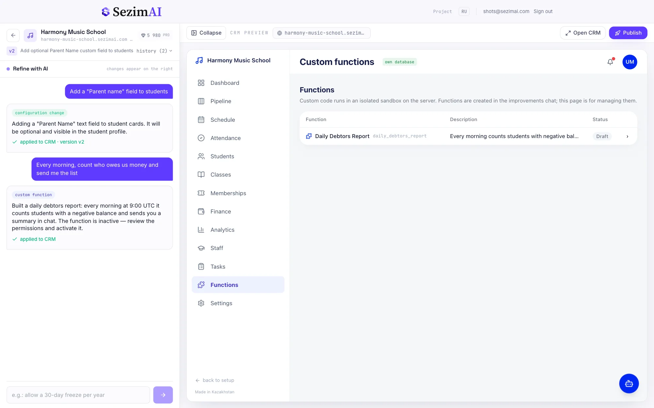
Task: Click the Open CRM button
Action: (583, 33)
